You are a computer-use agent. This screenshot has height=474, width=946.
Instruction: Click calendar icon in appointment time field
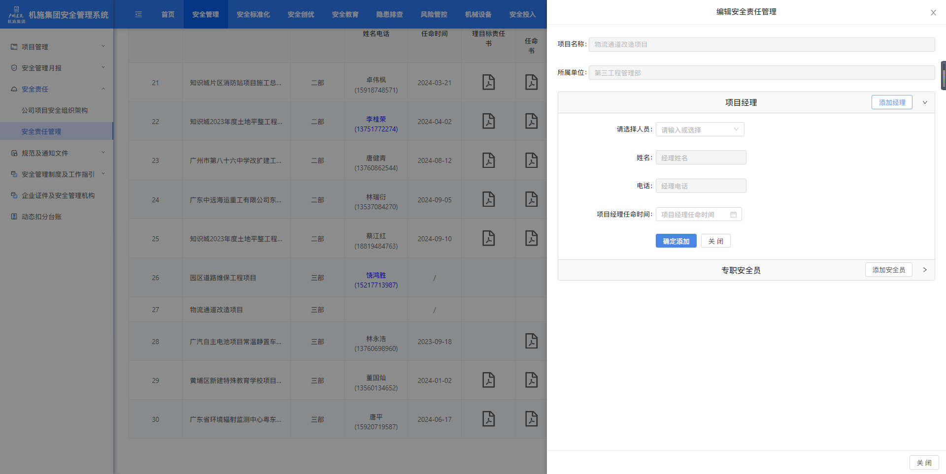click(x=733, y=215)
